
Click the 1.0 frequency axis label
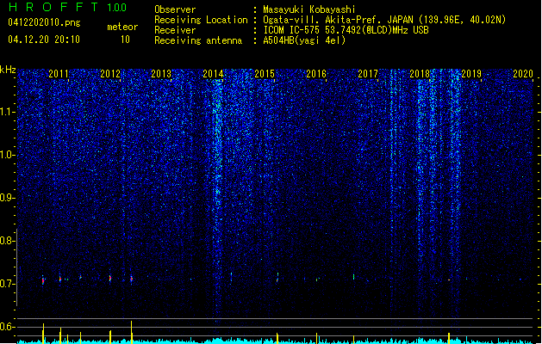[7, 155]
